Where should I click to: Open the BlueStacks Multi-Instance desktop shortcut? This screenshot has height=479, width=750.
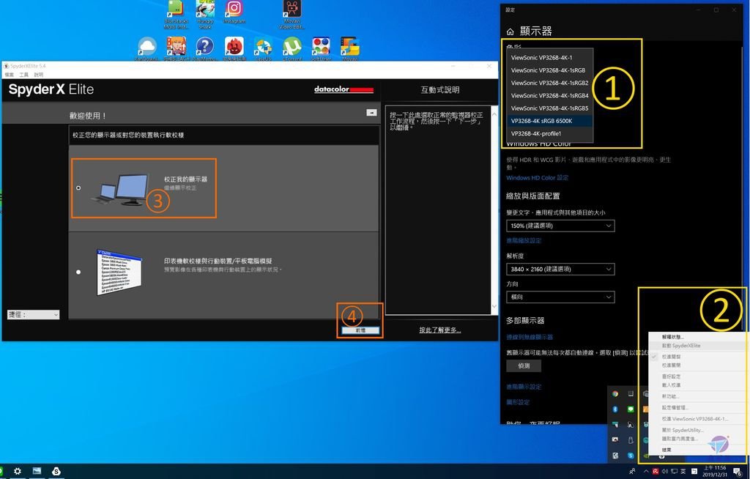[x=176, y=15]
